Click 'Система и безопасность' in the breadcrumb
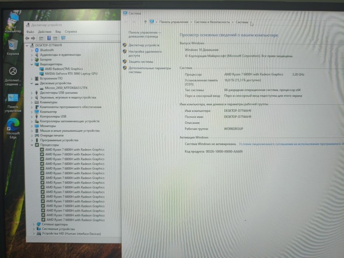 (x=212, y=22)
